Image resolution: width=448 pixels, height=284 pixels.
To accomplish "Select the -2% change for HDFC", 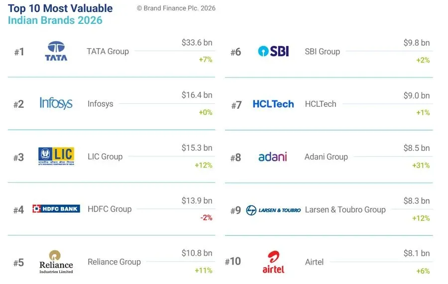I will (x=206, y=217).
